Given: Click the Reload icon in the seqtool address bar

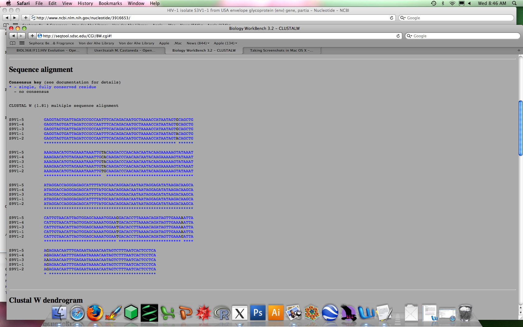Looking at the screenshot, I should point(398,36).
